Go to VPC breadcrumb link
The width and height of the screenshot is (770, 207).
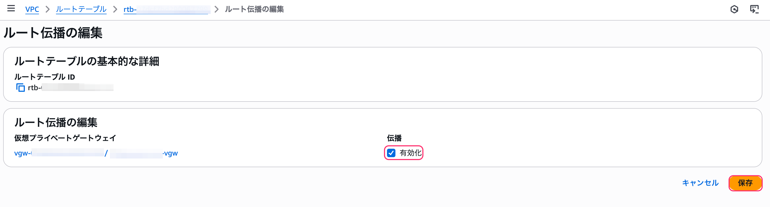click(x=32, y=9)
